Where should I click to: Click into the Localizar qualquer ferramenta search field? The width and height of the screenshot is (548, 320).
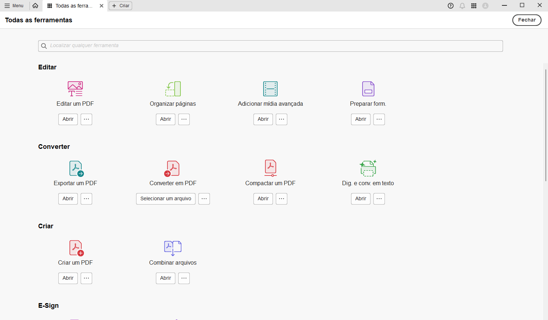[270, 46]
